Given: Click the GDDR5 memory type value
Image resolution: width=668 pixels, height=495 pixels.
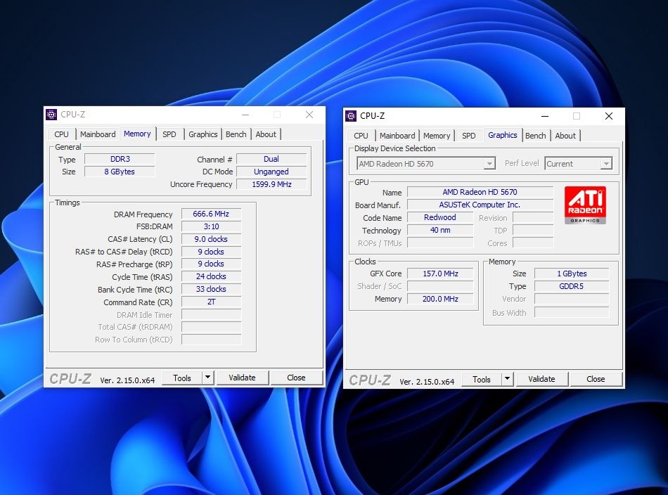Looking at the screenshot, I should click(572, 286).
